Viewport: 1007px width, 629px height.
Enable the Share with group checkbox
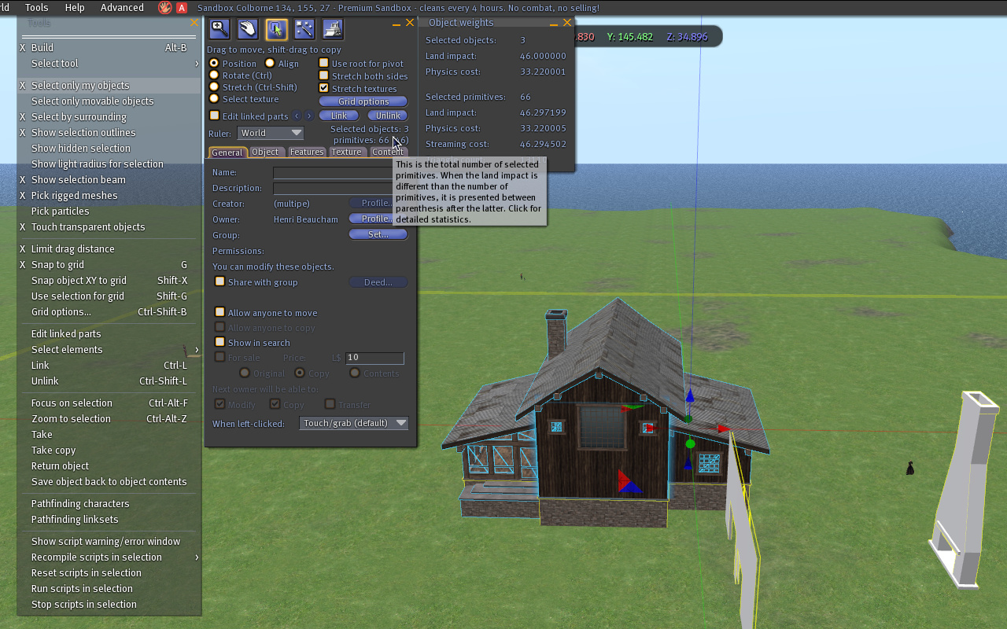(220, 281)
